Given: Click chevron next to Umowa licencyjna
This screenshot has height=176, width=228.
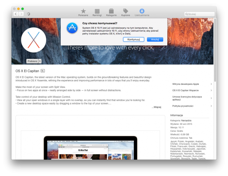Looking at the screenshot, I should click(211, 98).
